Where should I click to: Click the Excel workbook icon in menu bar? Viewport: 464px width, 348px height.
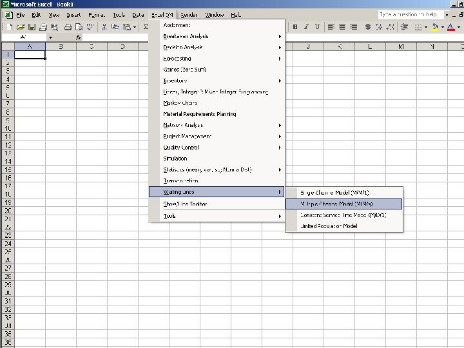tap(8, 15)
